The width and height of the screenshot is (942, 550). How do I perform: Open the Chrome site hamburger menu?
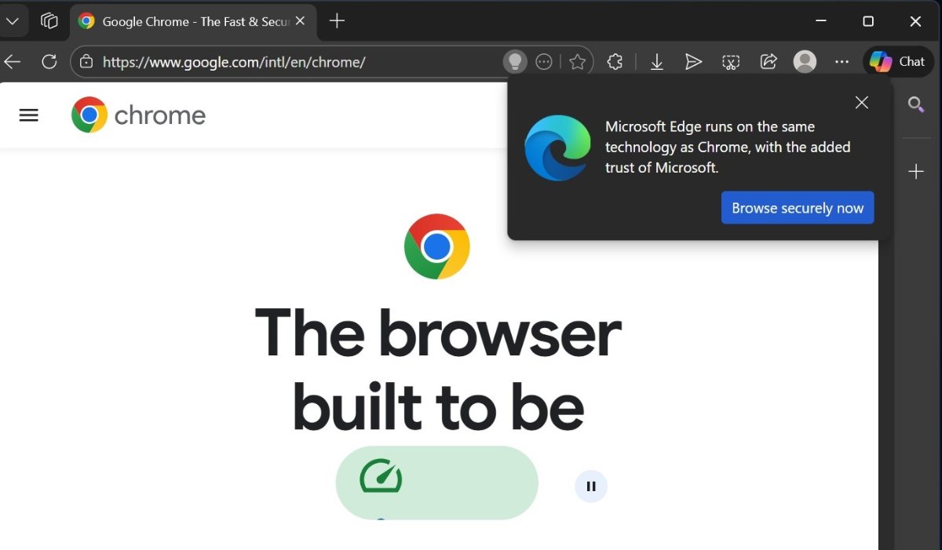(29, 115)
